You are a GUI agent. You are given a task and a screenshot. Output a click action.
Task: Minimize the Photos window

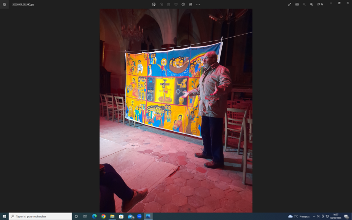[x=331, y=3]
